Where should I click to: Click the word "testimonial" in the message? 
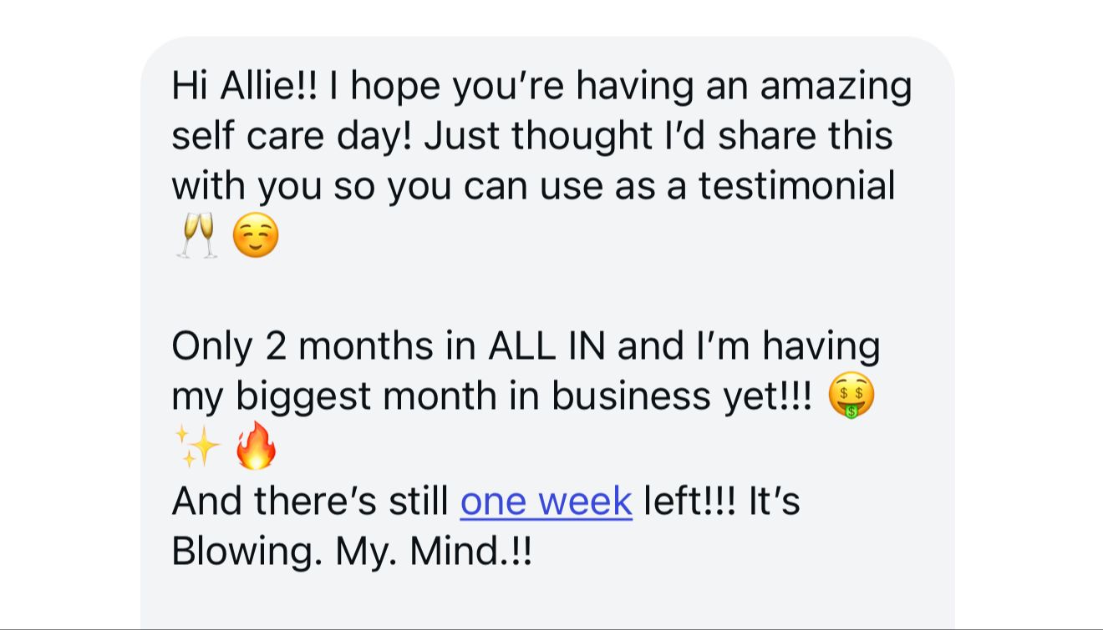[796, 184]
